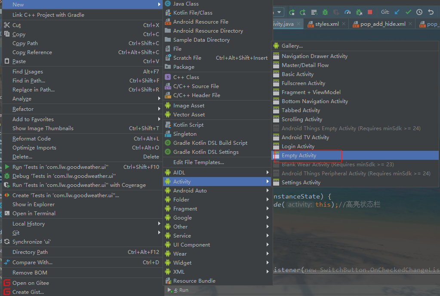The width and height of the screenshot is (440, 296).
Task: Expand the Local History submenu arrow
Action: point(159,224)
